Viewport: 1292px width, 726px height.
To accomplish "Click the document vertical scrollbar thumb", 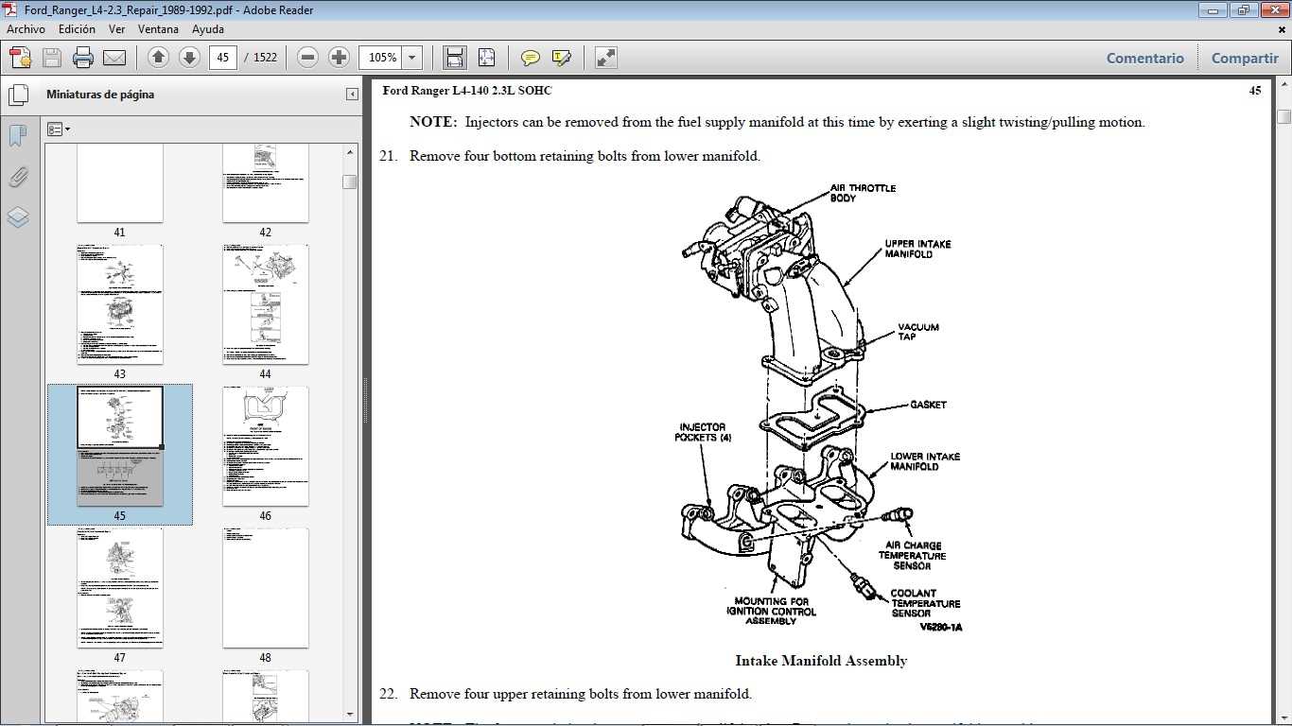I will point(1283,117).
